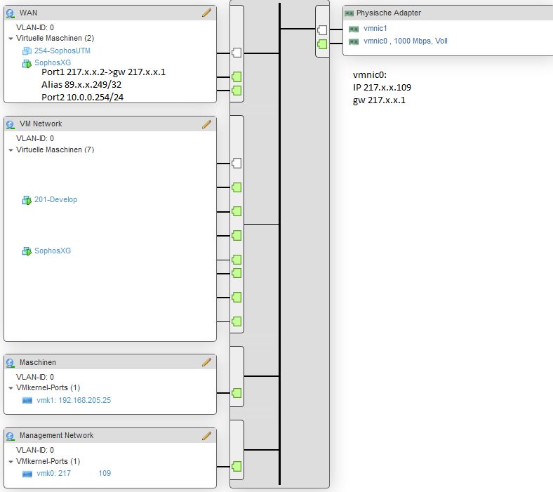Collapse VMkernel-Ports (1) under Management Network
The image size is (553, 492).
coord(11,461)
